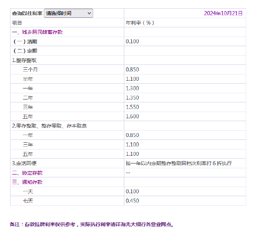The image size is (264, 238).
Task: Click the 三个月 row label
Action: click(30, 70)
